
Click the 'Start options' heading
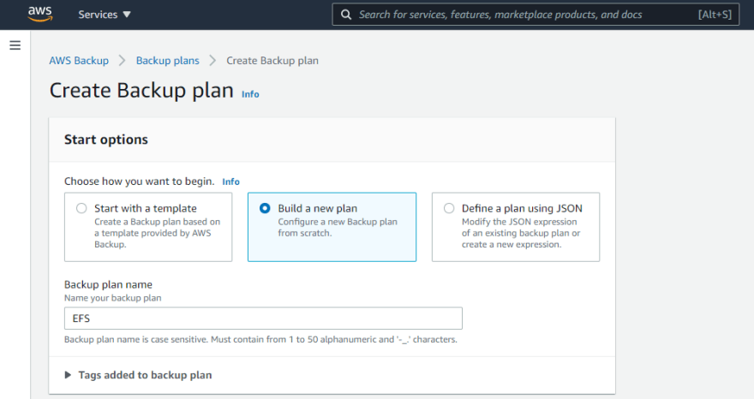pos(106,140)
